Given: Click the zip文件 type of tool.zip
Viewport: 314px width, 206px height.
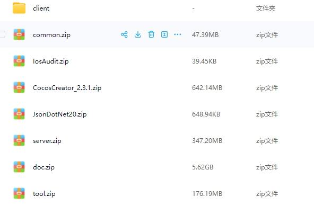Looking at the screenshot, I should pyautogui.click(x=267, y=194).
